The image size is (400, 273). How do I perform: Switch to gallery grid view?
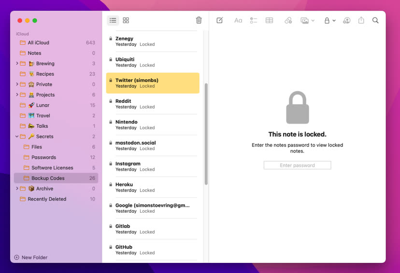[x=126, y=20]
